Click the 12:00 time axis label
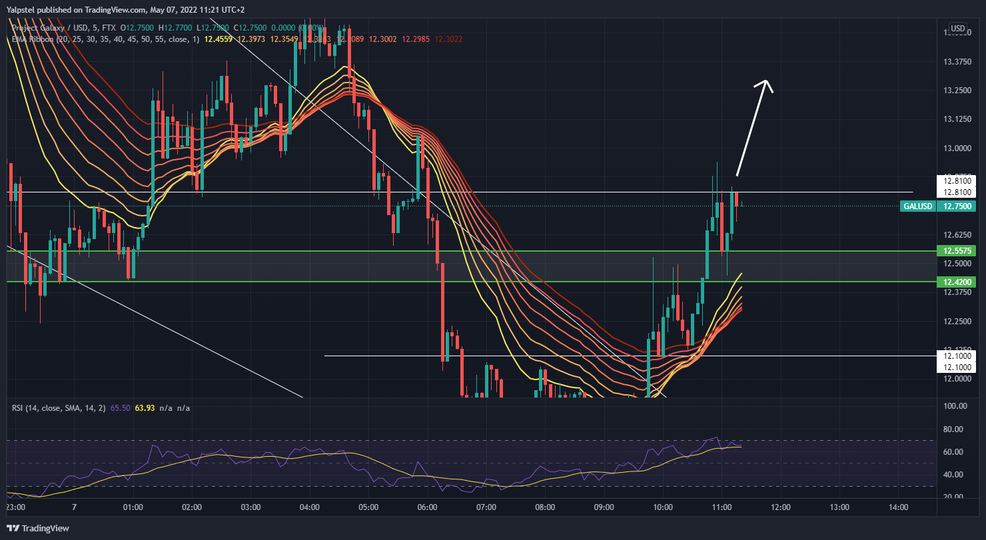 click(x=780, y=507)
